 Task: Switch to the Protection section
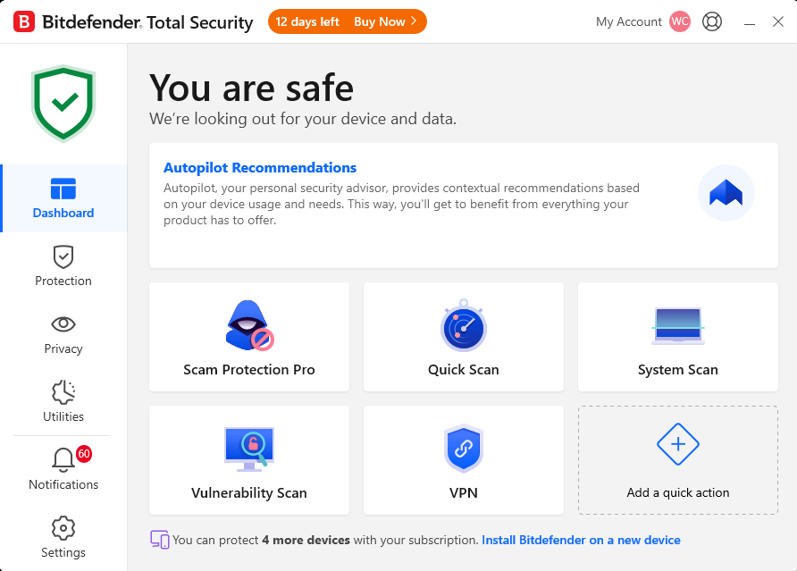(63, 266)
